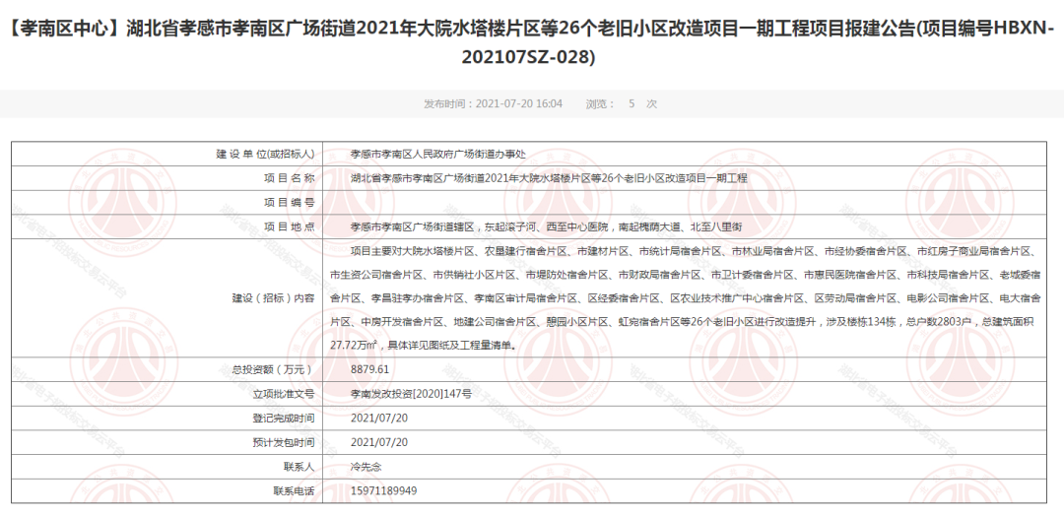This screenshot has height=516, width=1064.
Task: Click the construction content description paragraph
Action: coord(680,297)
